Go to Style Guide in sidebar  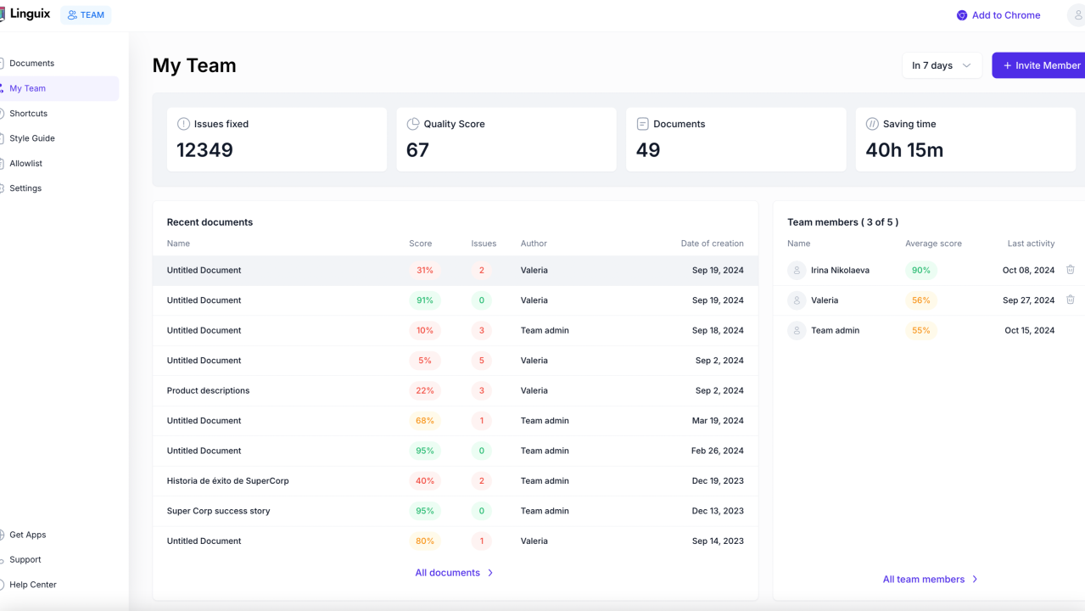point(32,138)
